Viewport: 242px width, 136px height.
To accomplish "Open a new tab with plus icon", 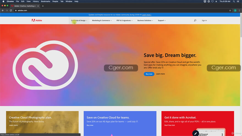I will 43,6.
